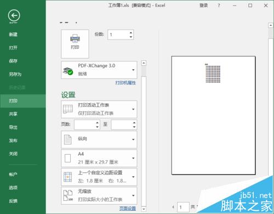This screenshot has width=274, height=214.
Task: Click the question mark help icon
Action: [219, 5]
